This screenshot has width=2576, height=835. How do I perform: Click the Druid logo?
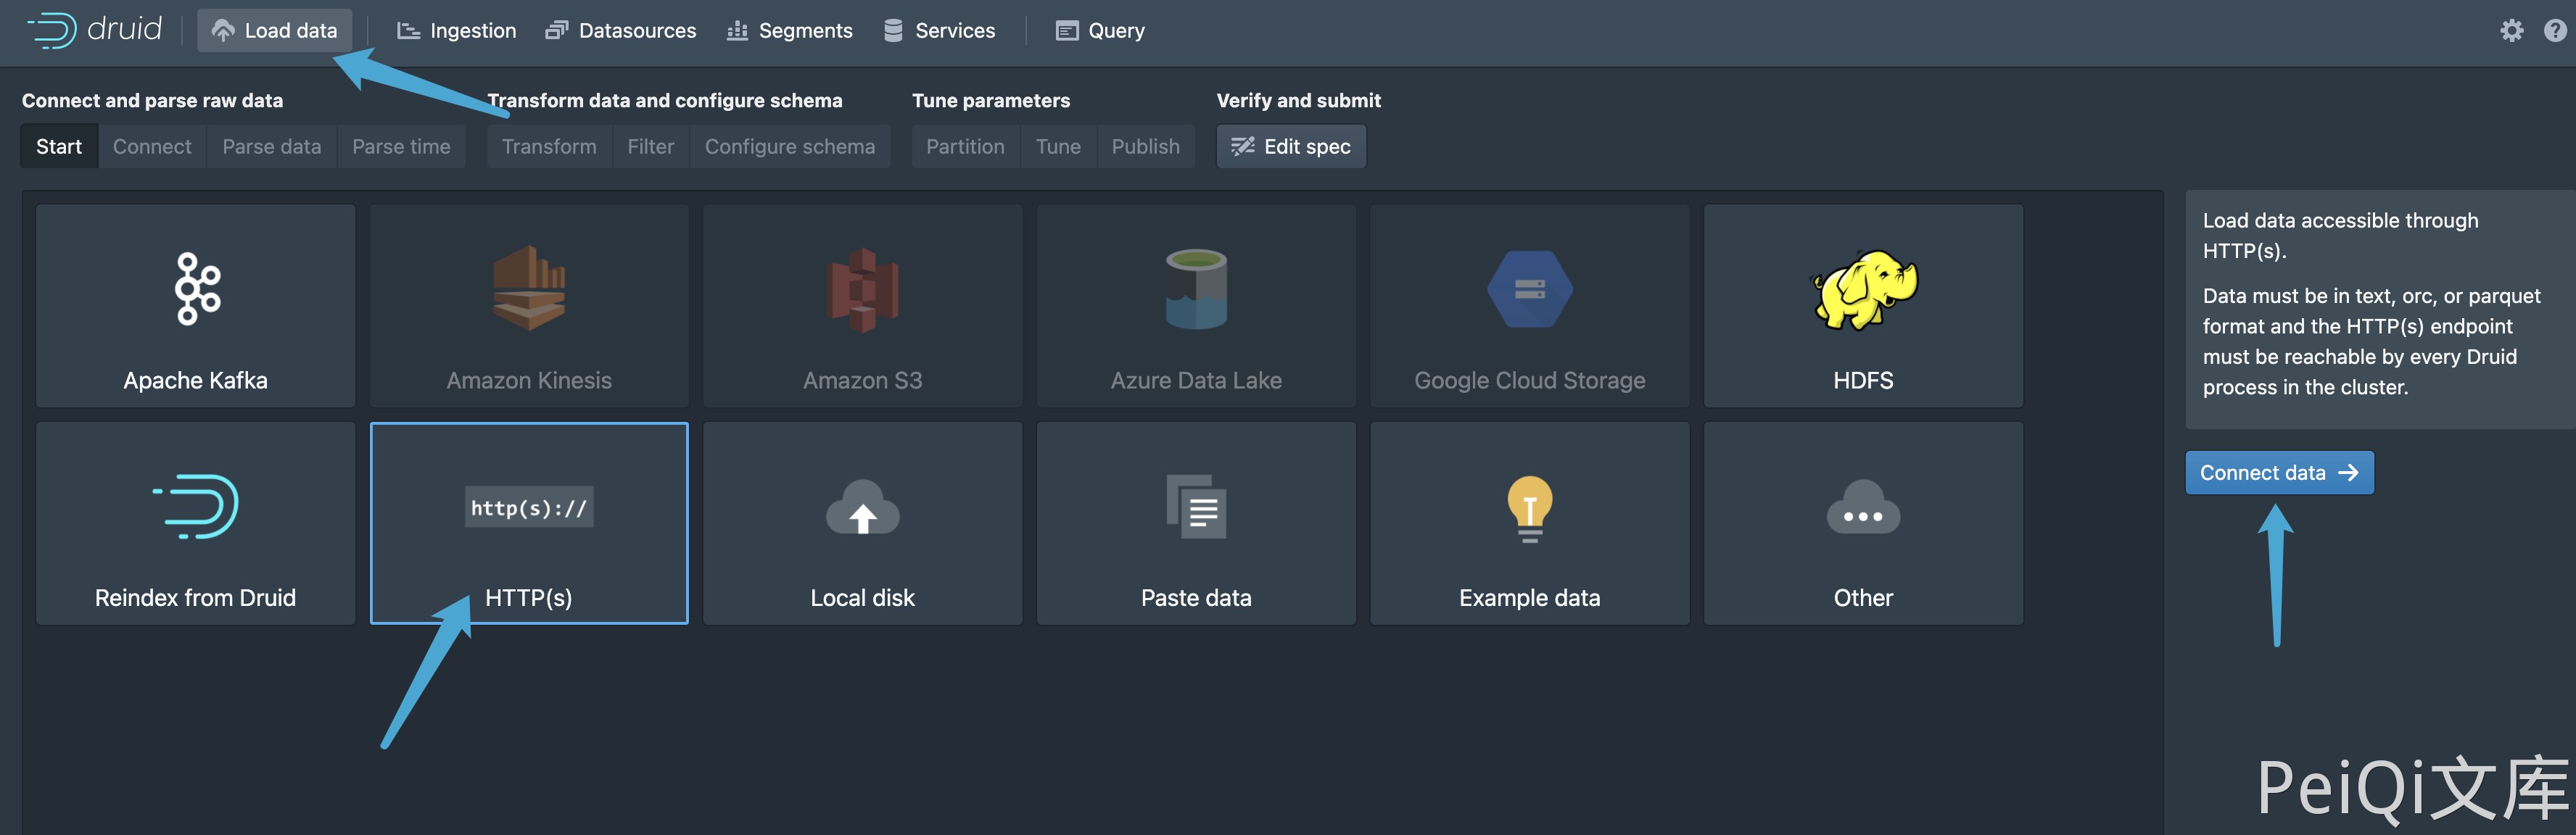pyautogui.click(x=95, y=30)
